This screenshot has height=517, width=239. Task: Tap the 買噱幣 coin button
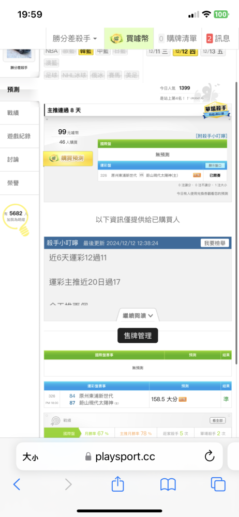[x=129, y=39]
